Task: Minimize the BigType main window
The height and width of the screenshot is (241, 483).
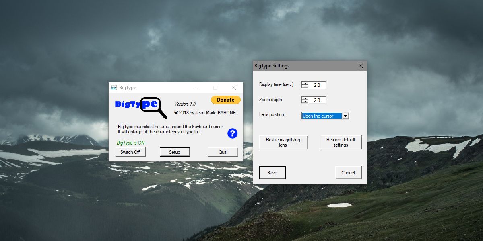Action: coord(197,88)
